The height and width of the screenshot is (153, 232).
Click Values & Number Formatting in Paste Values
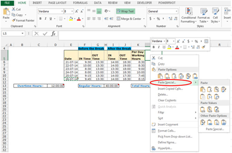(x=209, y=110)
